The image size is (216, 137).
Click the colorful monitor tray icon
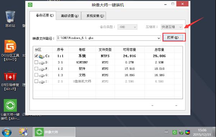tap(188, 132)
